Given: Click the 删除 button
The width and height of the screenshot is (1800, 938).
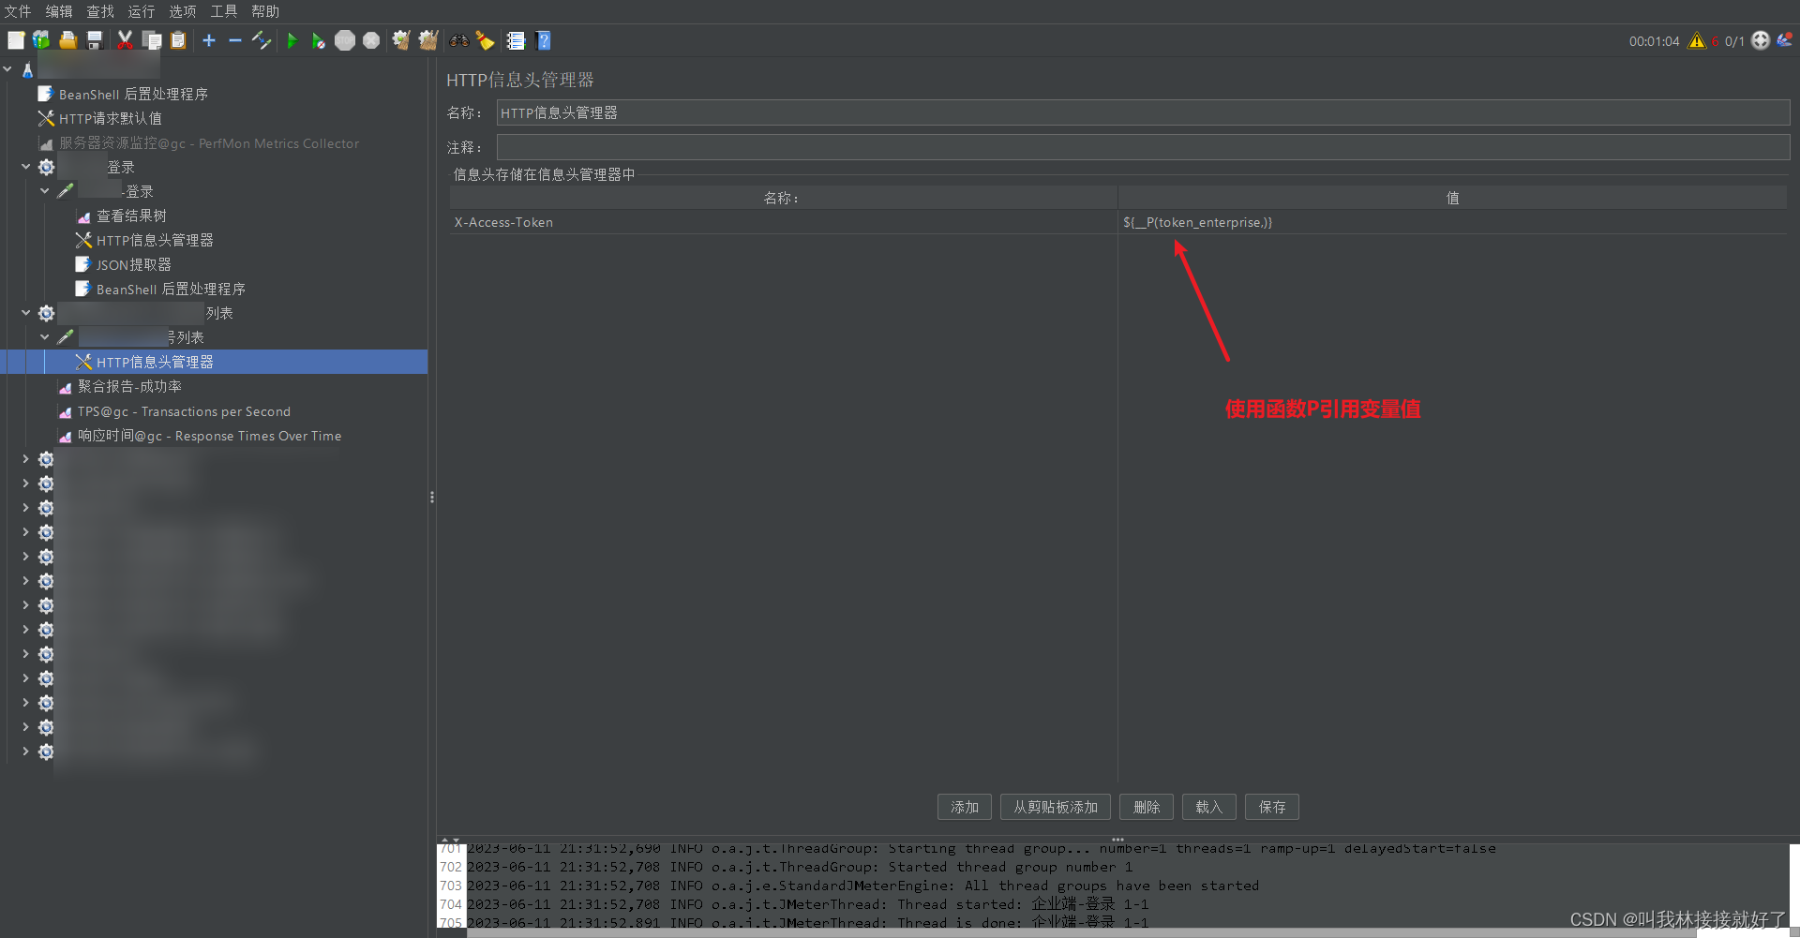Looking at the screenshot, I should pos(1147,807).
